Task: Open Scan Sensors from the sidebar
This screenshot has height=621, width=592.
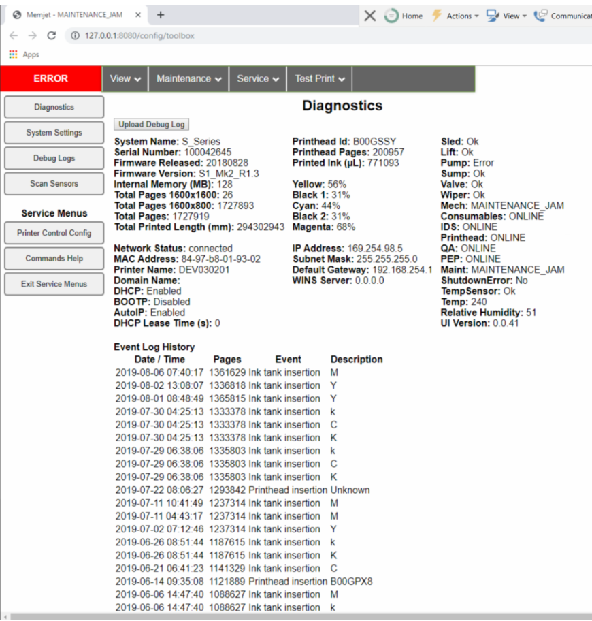Action: click(x=54, y=184)
